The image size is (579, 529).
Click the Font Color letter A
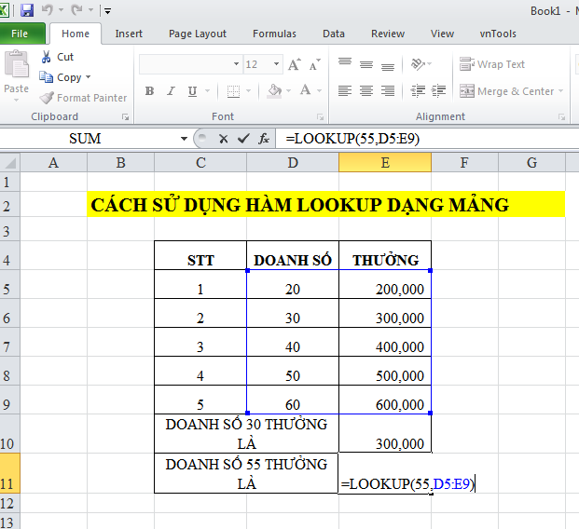[x=306, y=90]
